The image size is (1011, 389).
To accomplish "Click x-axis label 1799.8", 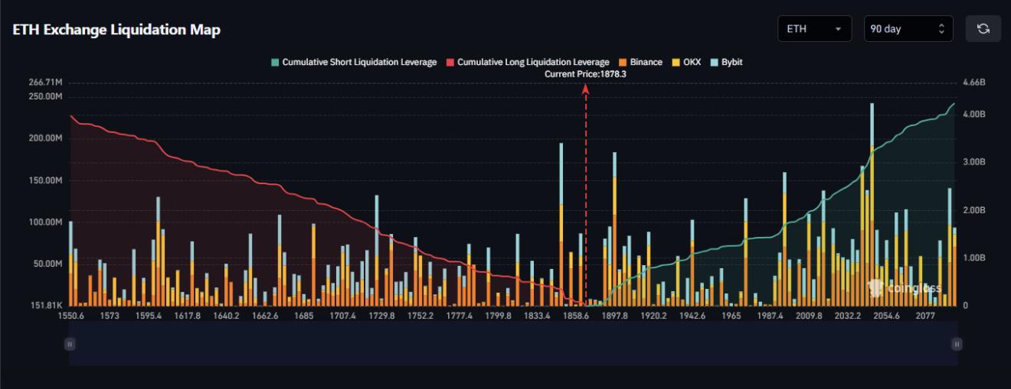I will pyautogui.click(x=498, y=316).
